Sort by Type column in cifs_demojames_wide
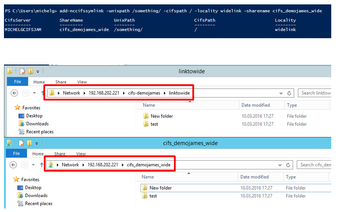This screenshot has height=212, width=340. [x=291, y=177]
